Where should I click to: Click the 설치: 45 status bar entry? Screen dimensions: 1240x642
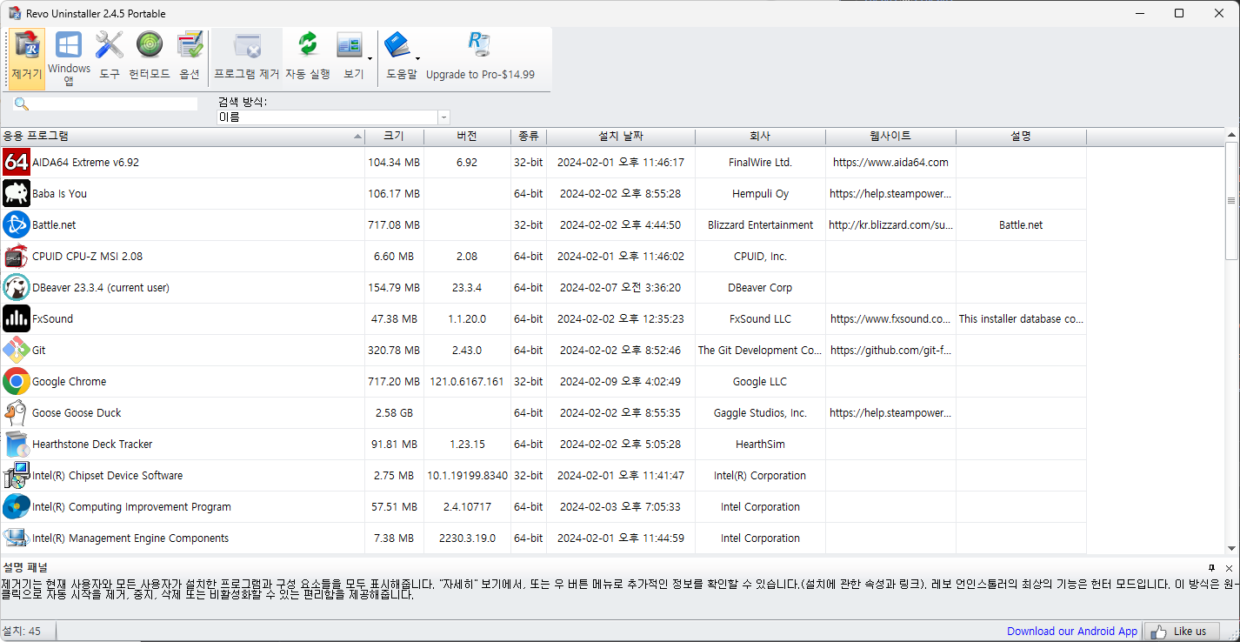(22, 632)
